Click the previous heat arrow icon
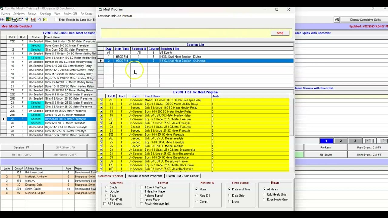The width and height of the screenshot is (388, 218). (x=369, y=141)
